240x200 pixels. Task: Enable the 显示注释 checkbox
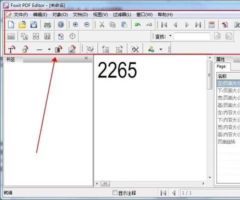(115, 192)
